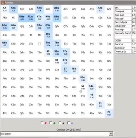Enable the diamonds suit filter checkbox
Viewport: 136px width, 138px height.
68,123
